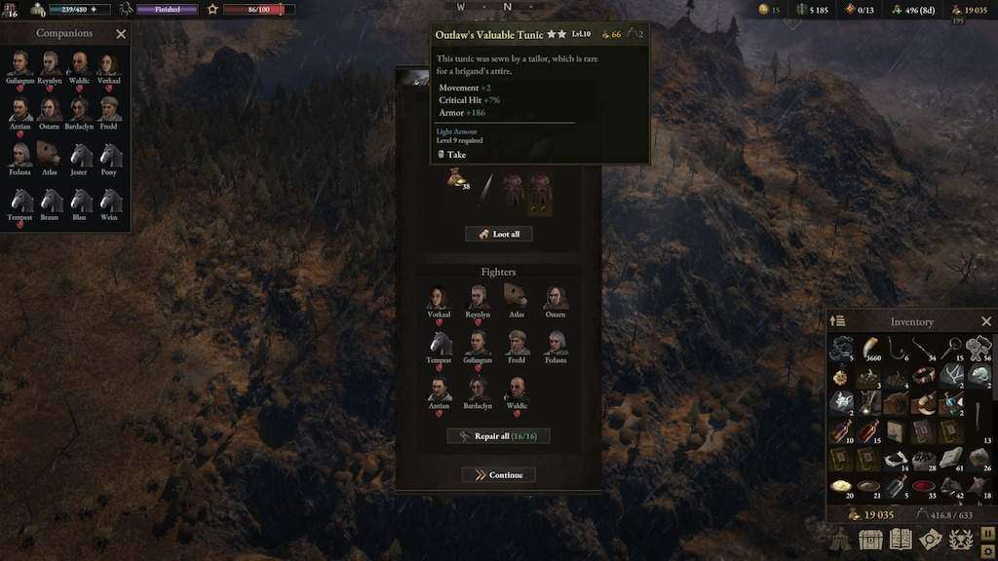Image resolution: width=998 pixels, height=561 pixels.
Task: Select Vorkaal in the Fighters list
Action: (439, 303)
